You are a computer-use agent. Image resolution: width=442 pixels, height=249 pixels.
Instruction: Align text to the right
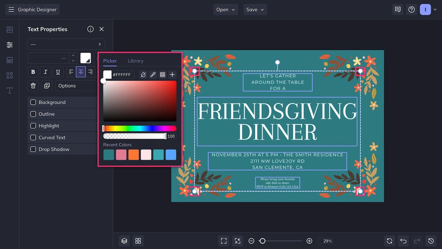click(90, 72)
